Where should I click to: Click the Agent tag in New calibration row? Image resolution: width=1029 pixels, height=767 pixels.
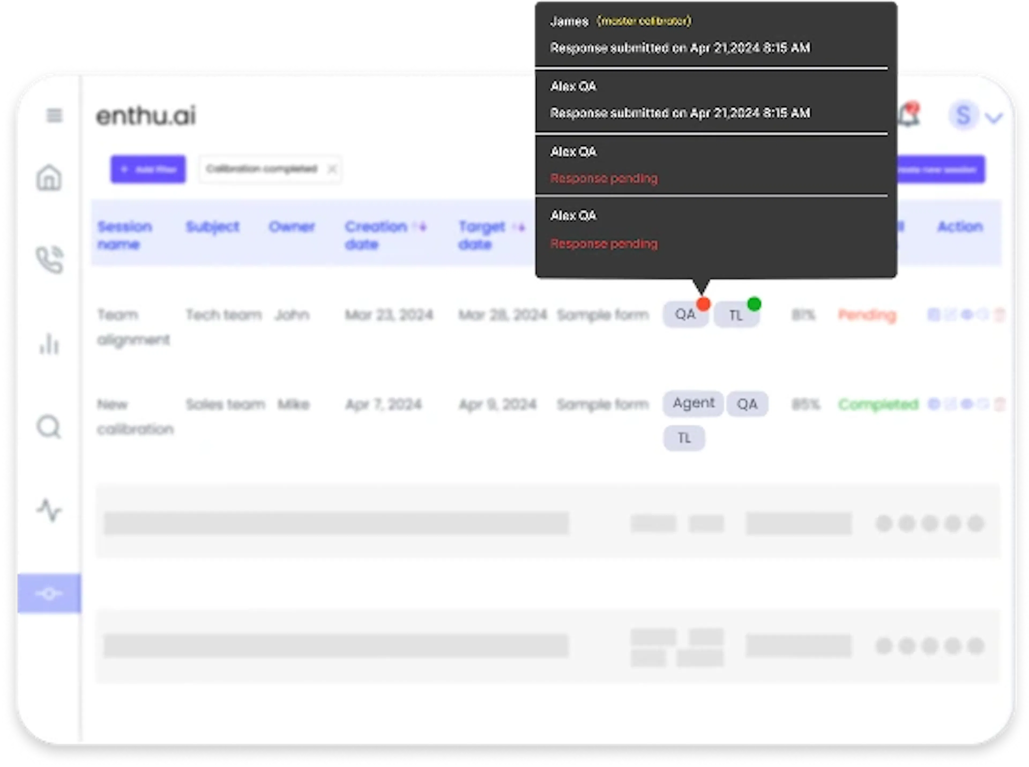694,403
